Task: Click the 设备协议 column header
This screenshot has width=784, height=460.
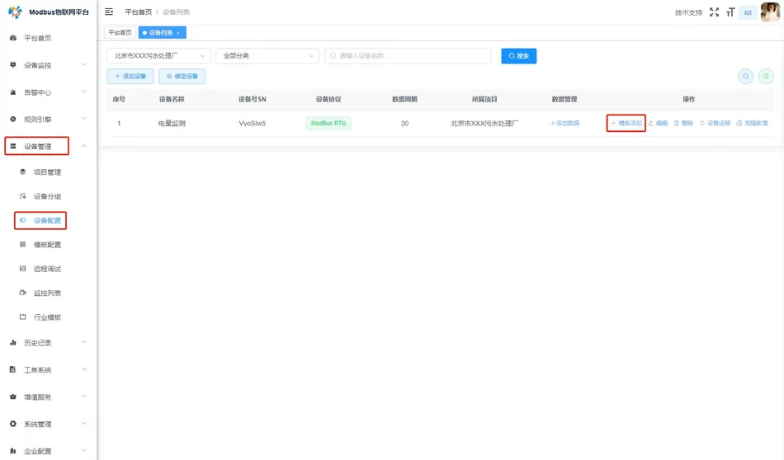Action: [x=328, y=100]
